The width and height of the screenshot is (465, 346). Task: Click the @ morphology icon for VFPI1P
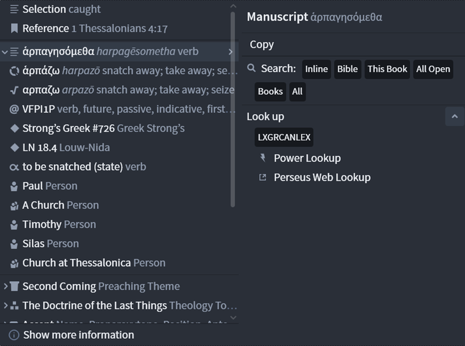coord(14,109)
